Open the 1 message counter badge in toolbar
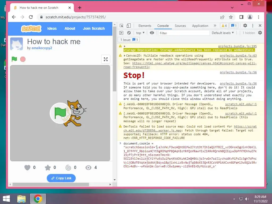The height and width of the screenshot is (204, 272). coord(234,26)
